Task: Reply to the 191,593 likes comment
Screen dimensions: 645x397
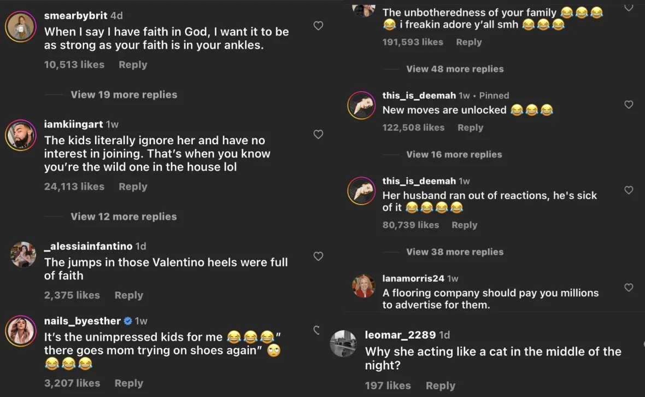Action: click(x=468, y=42)
